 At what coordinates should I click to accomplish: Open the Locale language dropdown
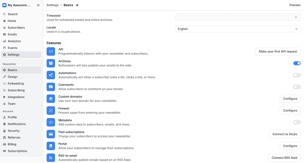point(238,29)
